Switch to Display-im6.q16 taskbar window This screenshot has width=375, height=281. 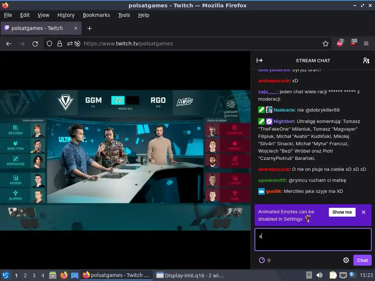[190, 275]
